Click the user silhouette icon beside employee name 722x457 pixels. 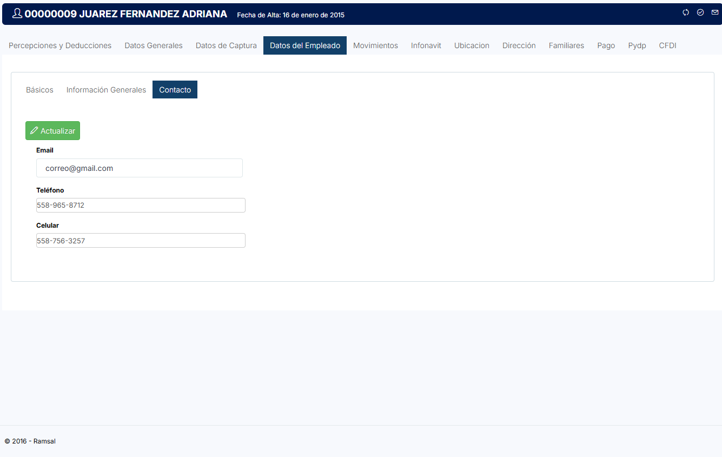[x=17, y=14]
